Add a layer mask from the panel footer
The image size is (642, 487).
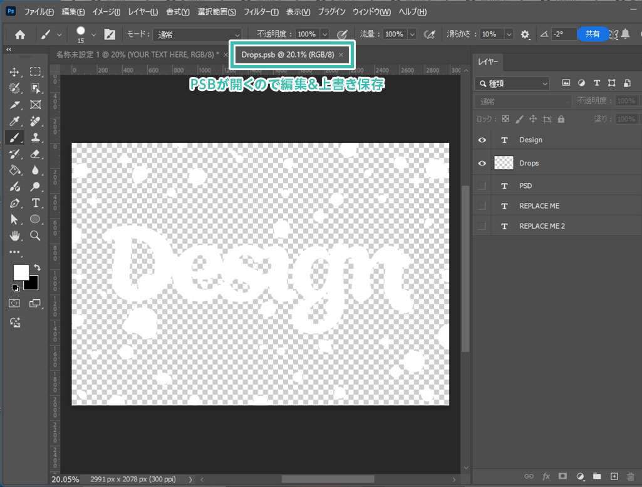point(562,476)
